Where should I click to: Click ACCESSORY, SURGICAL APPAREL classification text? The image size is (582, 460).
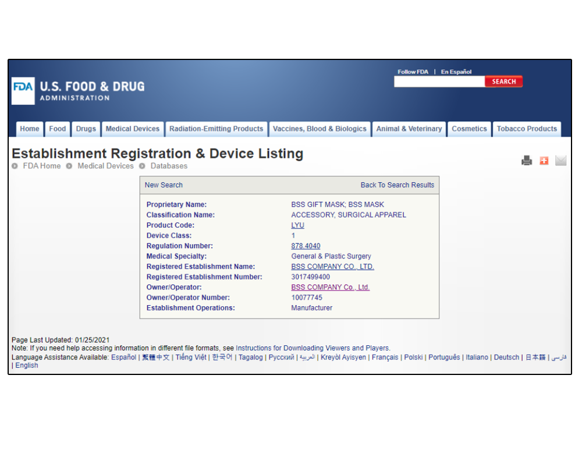[x=349, y=215]
